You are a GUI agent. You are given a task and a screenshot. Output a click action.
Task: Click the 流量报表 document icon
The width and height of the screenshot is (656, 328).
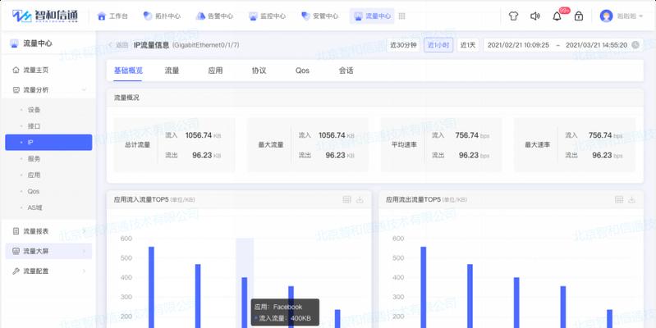coord(16,231)
